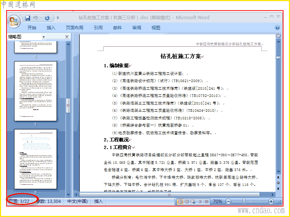Toggle 插入 overtype mode in status bar
Screen dimensions: 290x217
(98, 201)
